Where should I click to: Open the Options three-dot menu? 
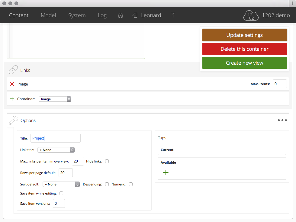point(282,120)
